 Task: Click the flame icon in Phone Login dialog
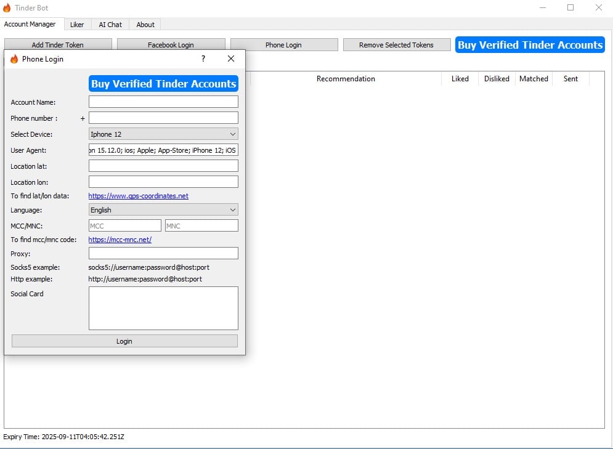pyautogui.click(x=14, y=59)
